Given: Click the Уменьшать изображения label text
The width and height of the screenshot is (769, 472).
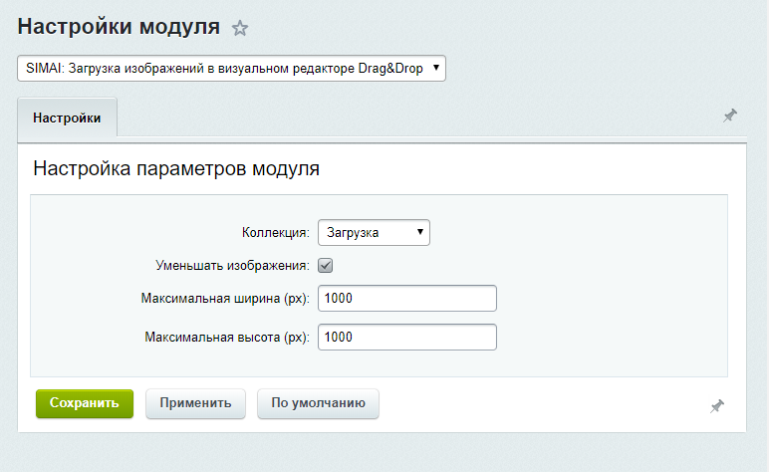Looking at the screenshot, I should tap(233, 266).
